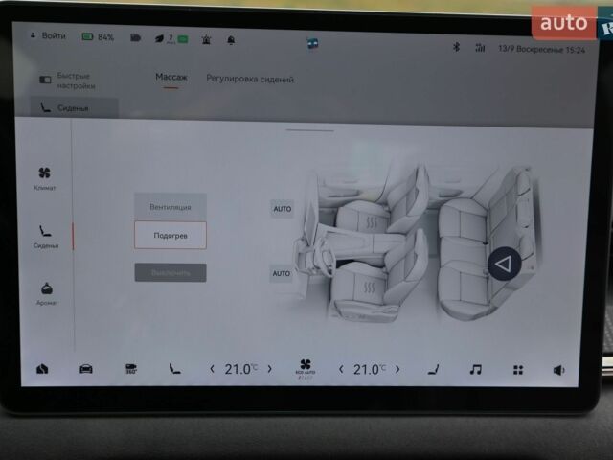Tap the blue icon at top center
Image resolution: width=613 pixels, height=460 pixels.
(x=312, y=44)
